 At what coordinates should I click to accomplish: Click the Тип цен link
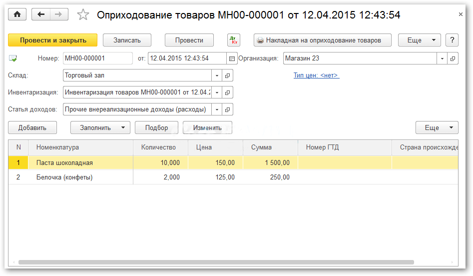point(316,75)
